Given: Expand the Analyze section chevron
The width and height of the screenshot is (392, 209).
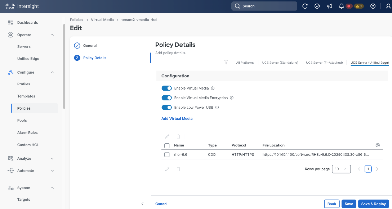Looking at the screenshot, I should [x=52, y=159].
